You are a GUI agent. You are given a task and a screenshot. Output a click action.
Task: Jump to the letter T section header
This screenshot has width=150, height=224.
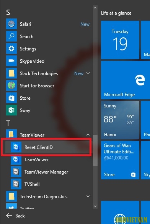tap(8, 123)
